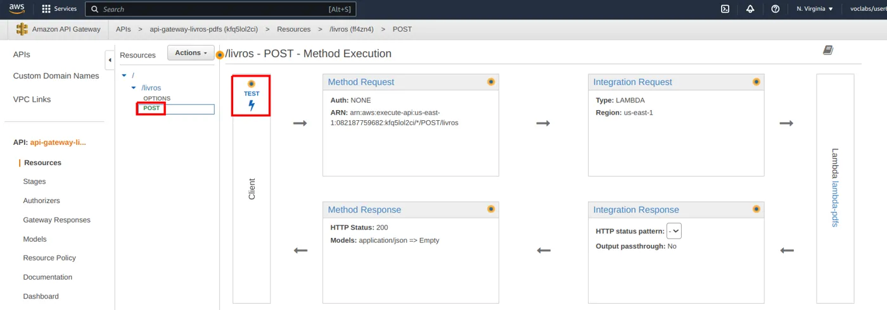
Task: Open the Dashboard section
Action: pyautogui.click(x=41, y=296)
